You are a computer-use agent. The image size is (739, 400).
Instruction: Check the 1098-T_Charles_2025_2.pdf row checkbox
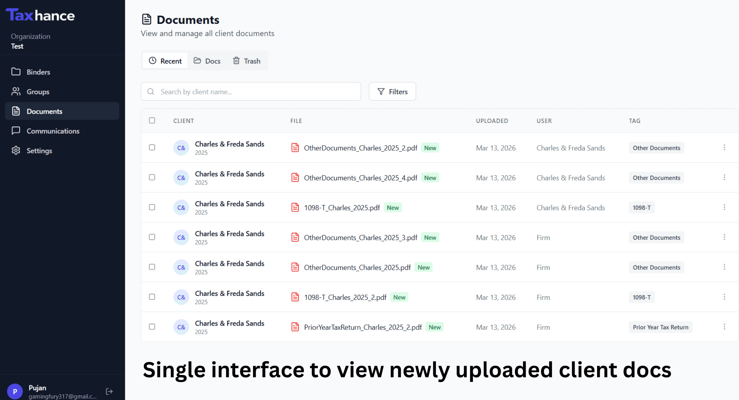click(x=152, y=297)
